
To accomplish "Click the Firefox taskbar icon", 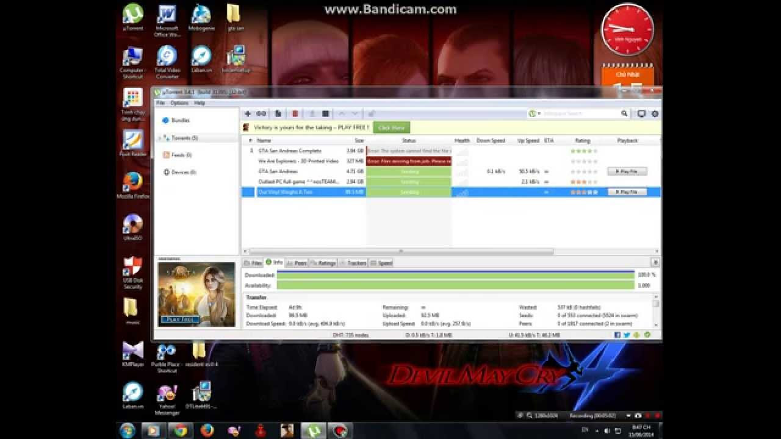I will point(207,430).
